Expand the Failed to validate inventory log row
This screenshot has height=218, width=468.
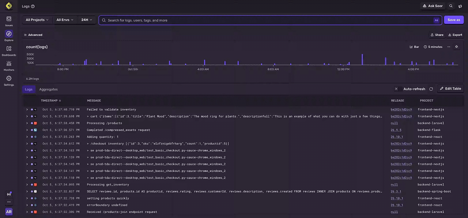pyautogui.click(x=27, y=109)
